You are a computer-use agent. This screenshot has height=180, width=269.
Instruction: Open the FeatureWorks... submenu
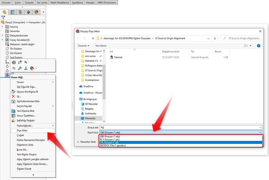(33, 126)
